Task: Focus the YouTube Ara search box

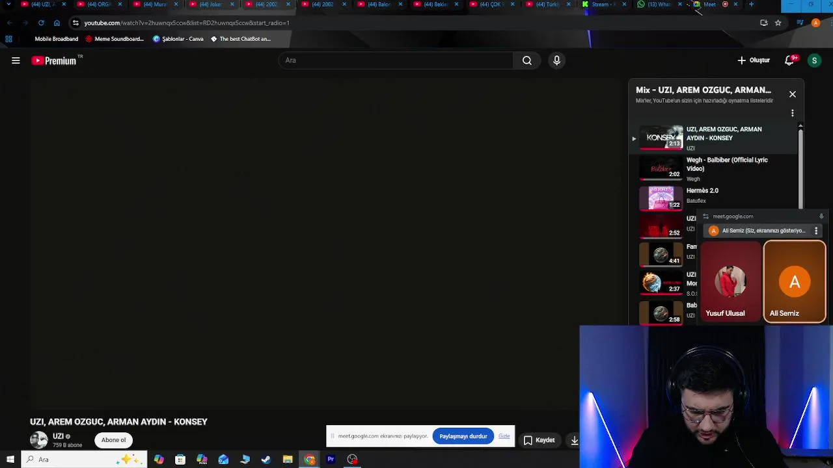Action: (x=396, y=60)
